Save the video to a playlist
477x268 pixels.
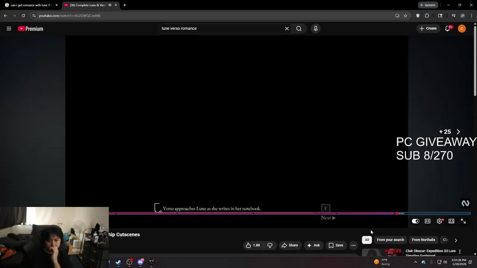click(336, 245)
